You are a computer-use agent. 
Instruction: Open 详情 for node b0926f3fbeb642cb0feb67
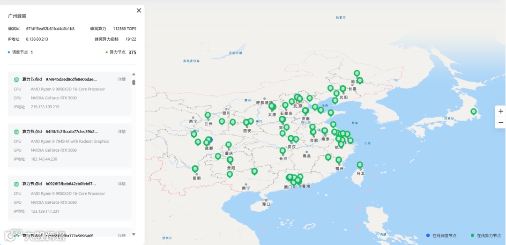122,184
